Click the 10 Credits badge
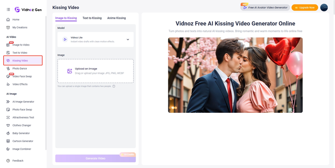The width and height of the screenshot is (335, 168). pyautogui.click(x=128, y=154)
